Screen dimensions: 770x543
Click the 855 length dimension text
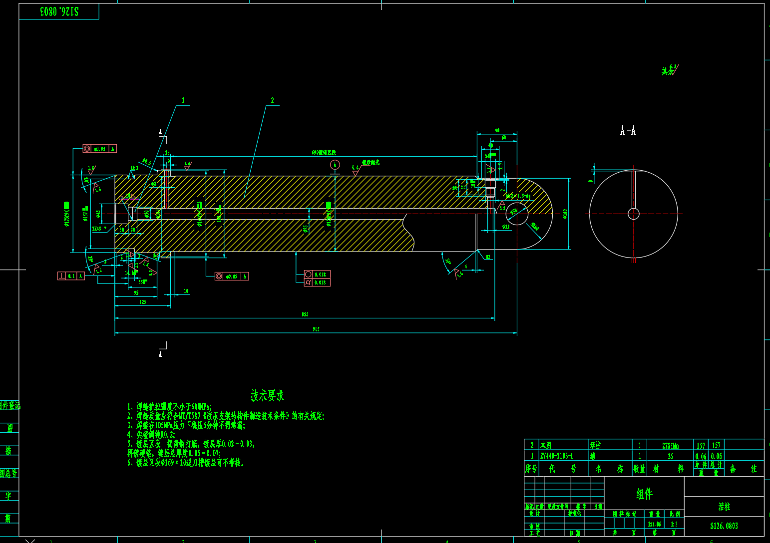point(305,314)
